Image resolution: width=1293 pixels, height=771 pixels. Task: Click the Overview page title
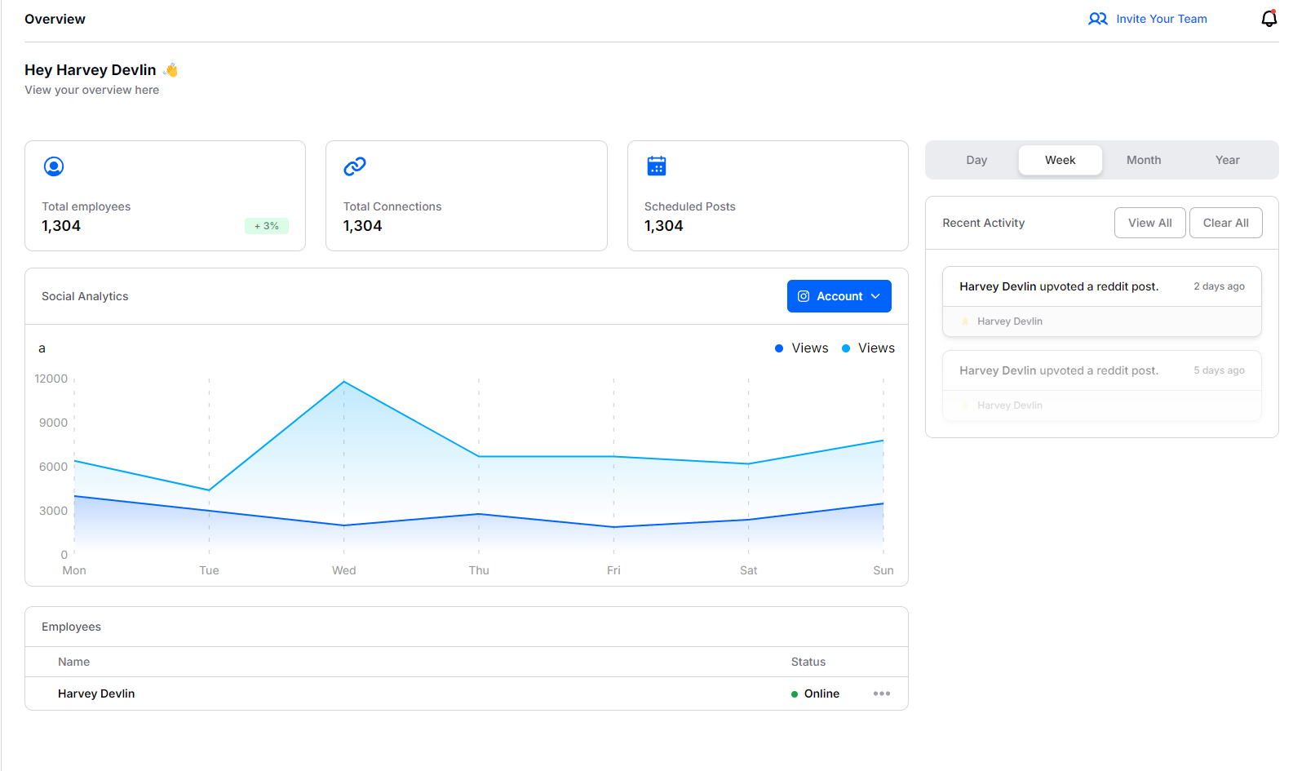55,19
